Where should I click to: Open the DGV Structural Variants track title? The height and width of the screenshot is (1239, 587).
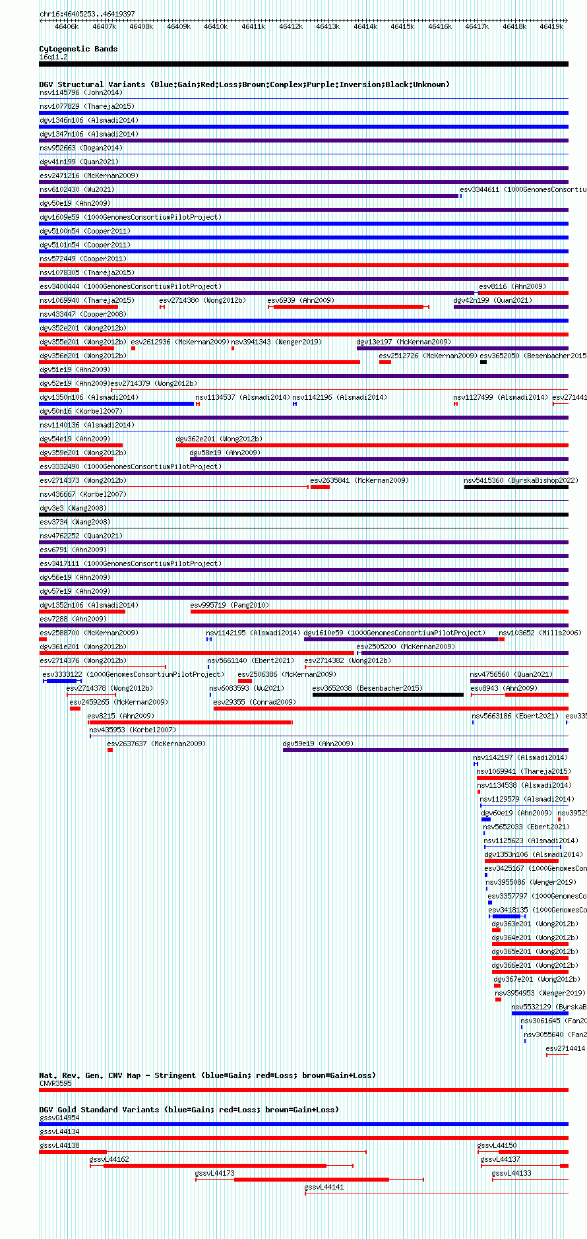click(x=245, y=84)
